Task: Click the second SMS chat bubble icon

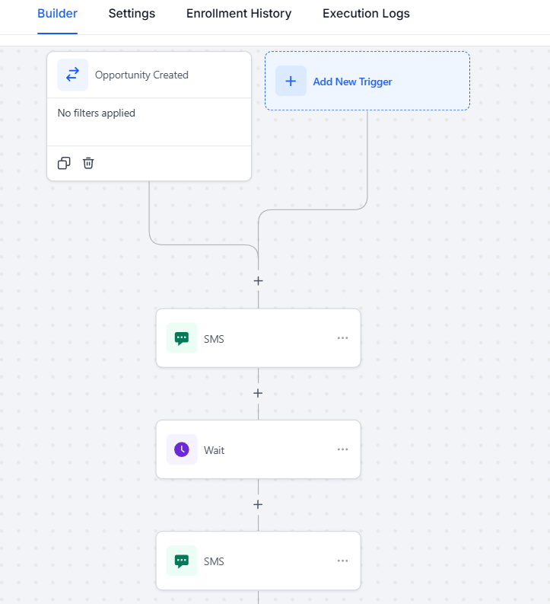Action: (x=182, y=561)
